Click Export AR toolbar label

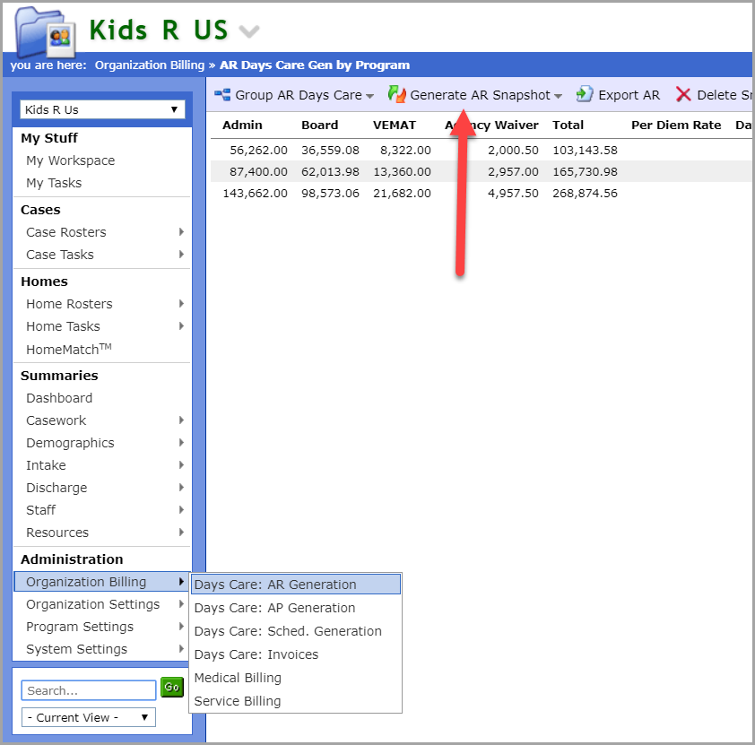pos(629,95)
